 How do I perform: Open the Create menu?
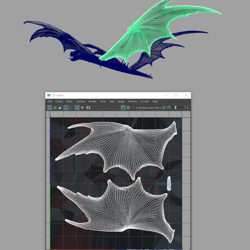[x=59, y=102]
